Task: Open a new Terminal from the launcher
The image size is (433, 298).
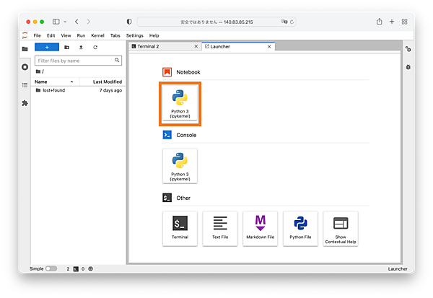Action: tap(180, 228)
